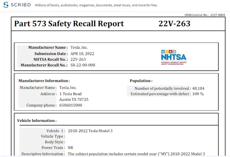Screen dimensions: 230x157
Task: Open Scribd home via SCRIBD wordmark
Action: pyautogui.click(x=21, y=5)
